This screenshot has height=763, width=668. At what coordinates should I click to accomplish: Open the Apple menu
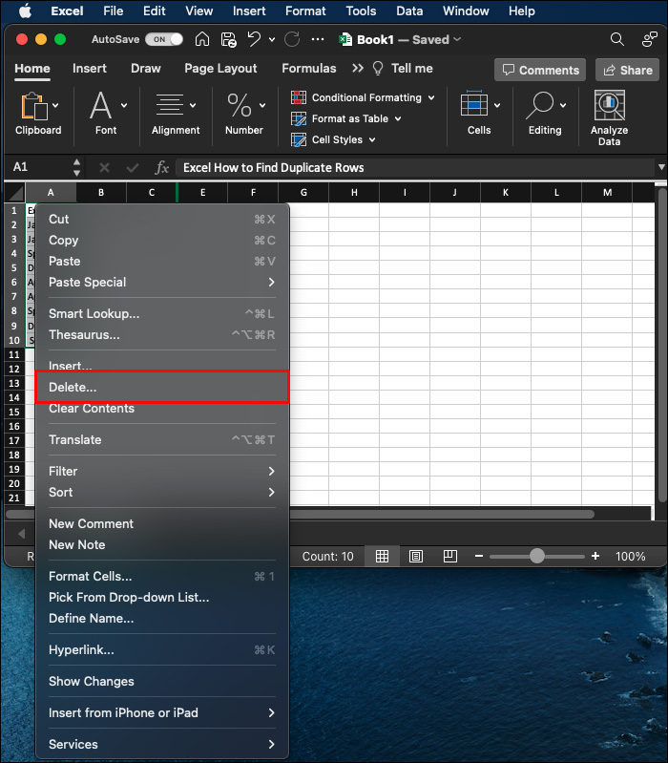25,11
